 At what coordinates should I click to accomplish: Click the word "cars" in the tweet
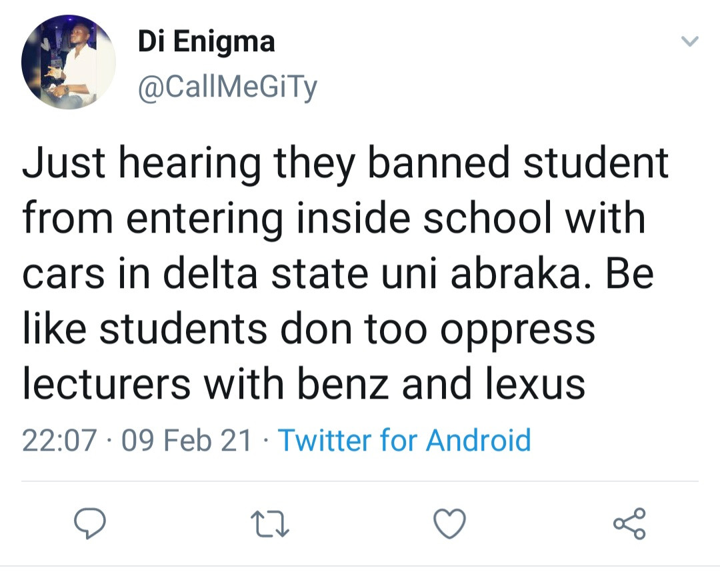pos(63,275)
